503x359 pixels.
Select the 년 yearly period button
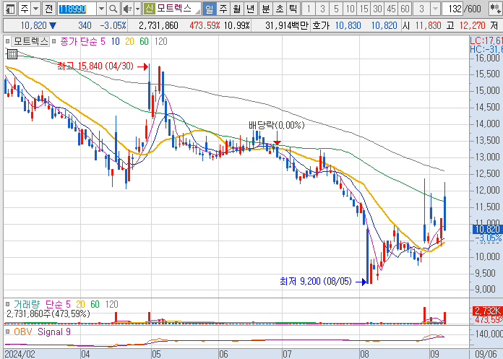click(x=251, y=9)
